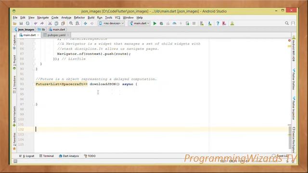Open the Navigate menu

[x=43, y=17]
